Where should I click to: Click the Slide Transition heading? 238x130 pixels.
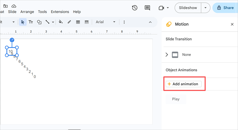[x=178, y=39]
